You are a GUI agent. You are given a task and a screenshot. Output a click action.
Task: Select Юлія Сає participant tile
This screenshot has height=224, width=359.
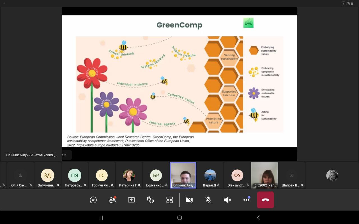[x=20, y=175]
